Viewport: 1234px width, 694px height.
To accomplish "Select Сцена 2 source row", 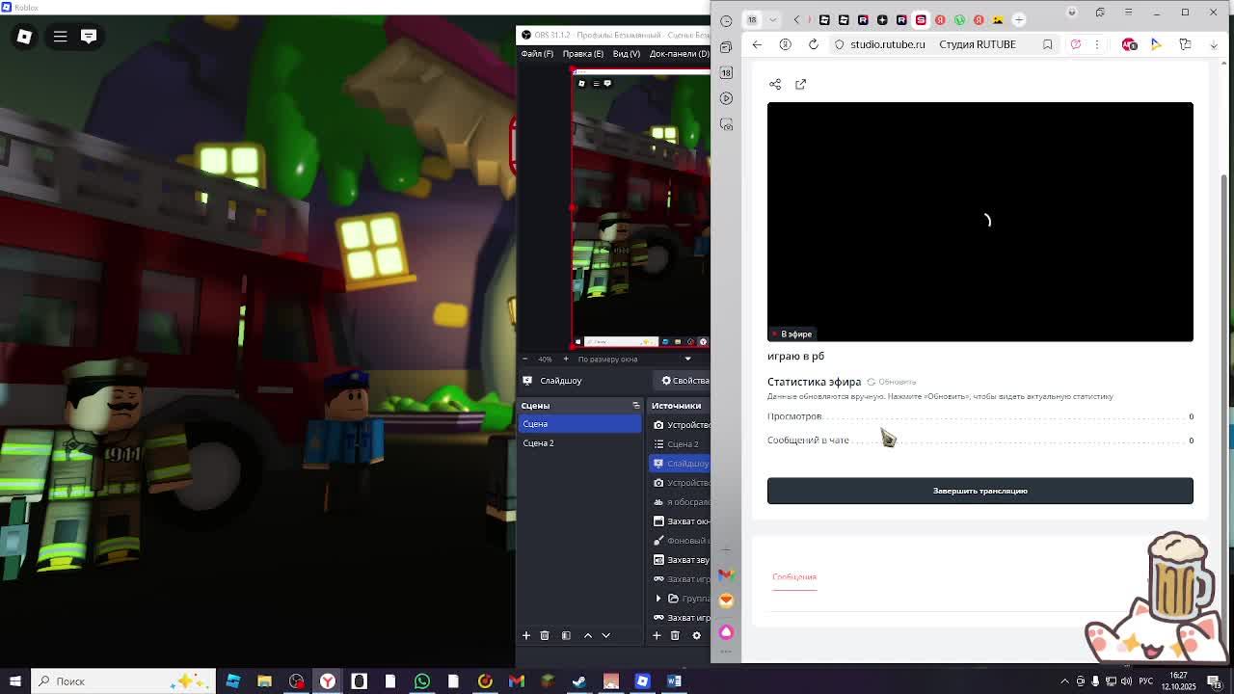I will pyautogui.click(x=680, y=444).
